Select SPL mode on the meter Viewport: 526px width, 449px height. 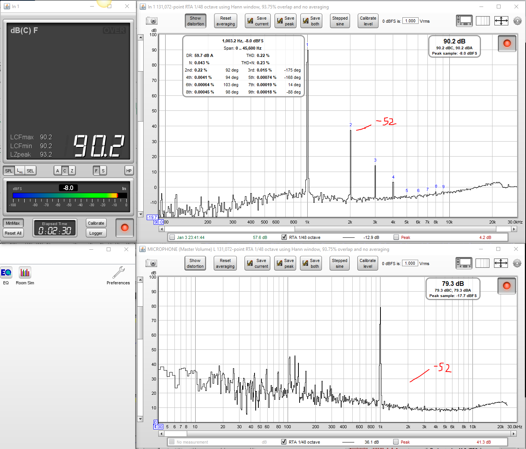pos(9,171)
